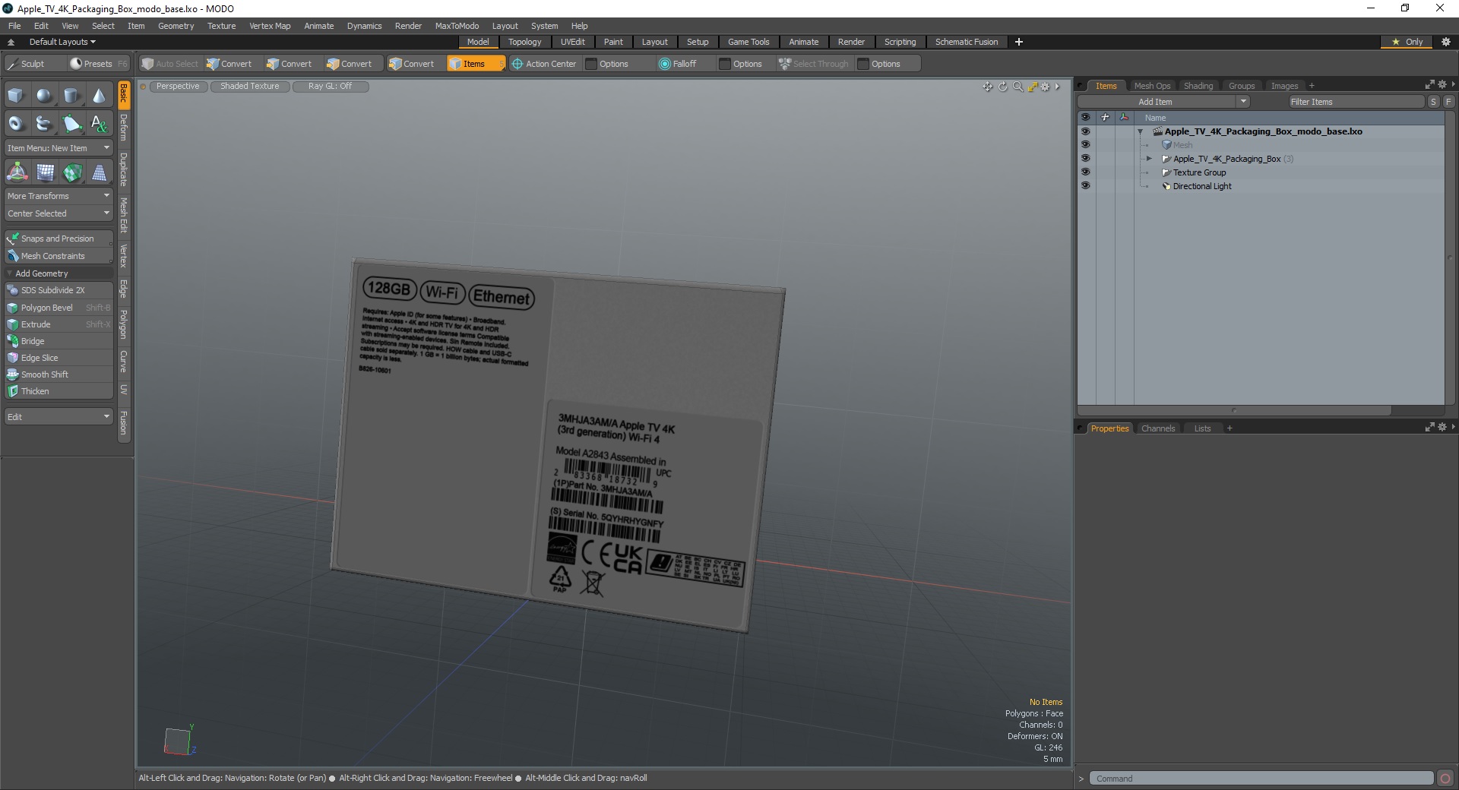
Task: Toggle visibility of the Mesh item
Action: [1085, 145]
